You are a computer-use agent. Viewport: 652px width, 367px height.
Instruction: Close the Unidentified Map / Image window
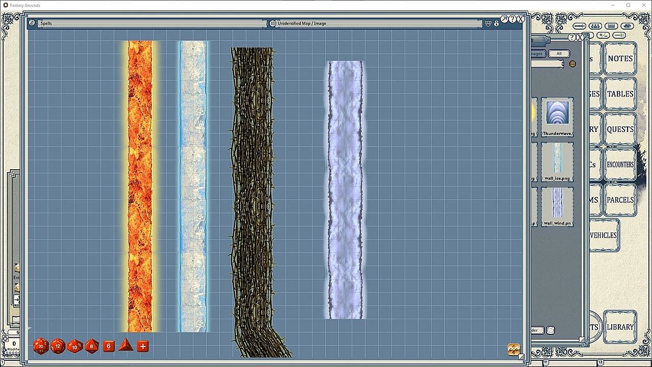click(x=521, y=19)
